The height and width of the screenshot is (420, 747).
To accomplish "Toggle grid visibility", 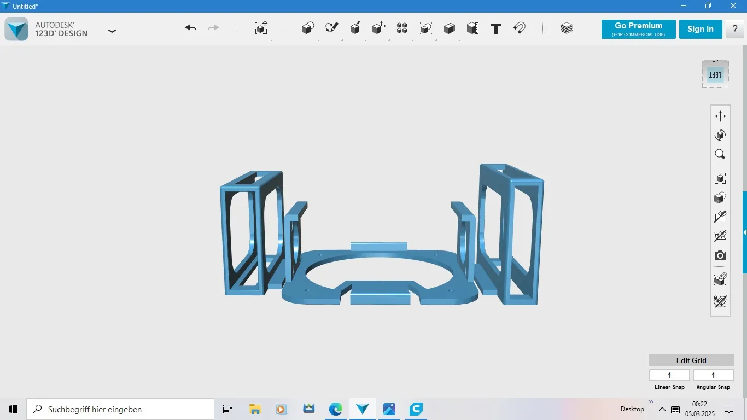I will coord(720,236).
